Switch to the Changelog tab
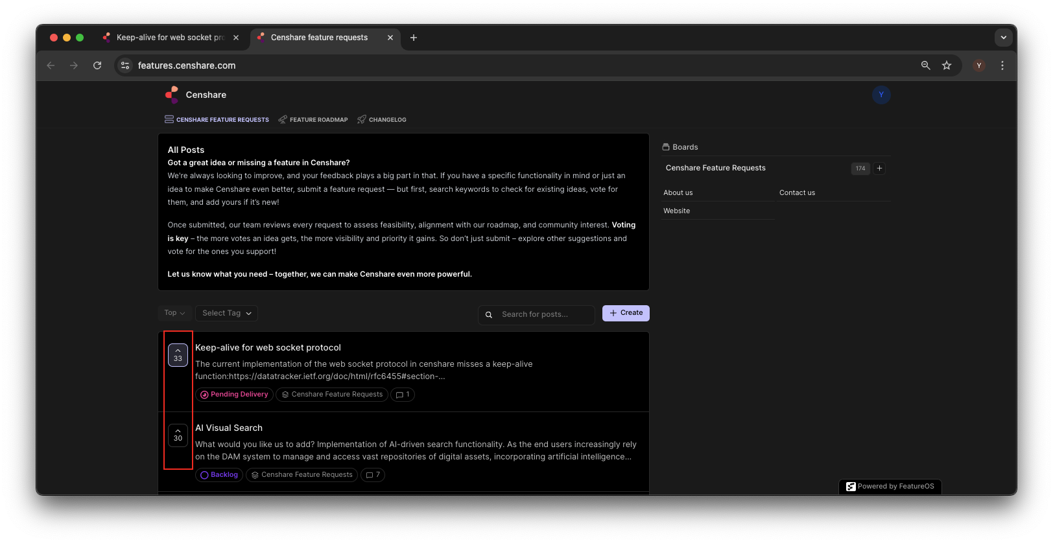Viewport: 1053px width, 543px height. point(382,120)
